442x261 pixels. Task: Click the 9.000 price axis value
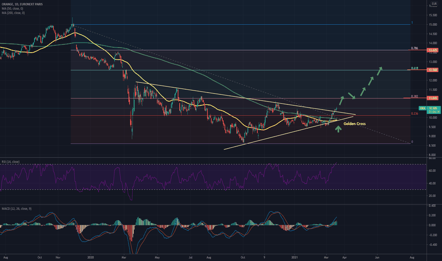tap(433, 136)
